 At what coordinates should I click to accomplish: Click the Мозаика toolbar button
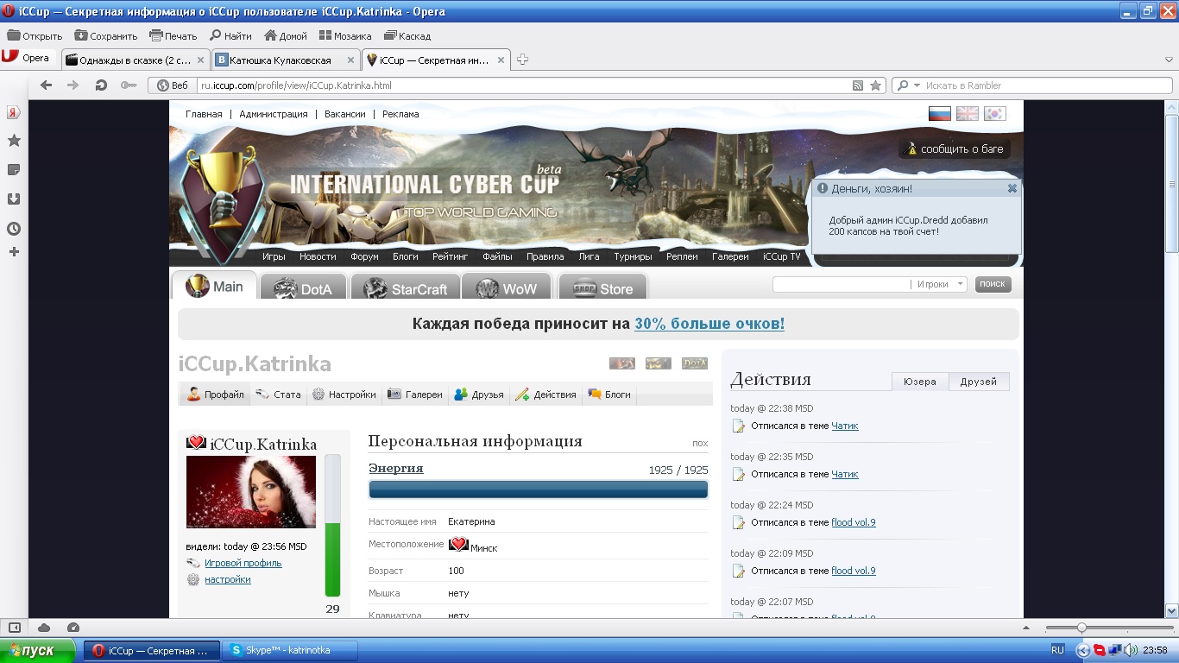[345, 36]
